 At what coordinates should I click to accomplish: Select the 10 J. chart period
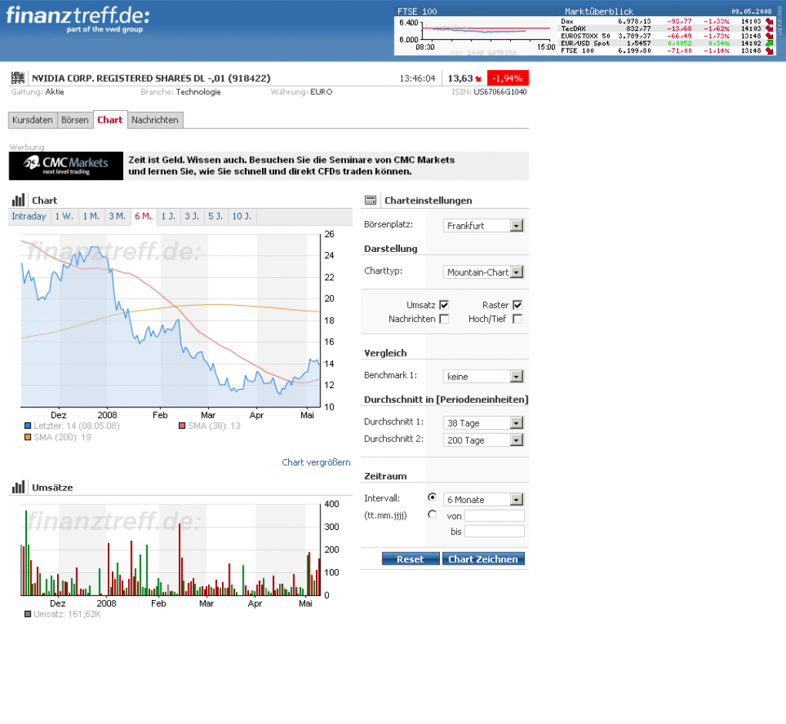point(242,216)
